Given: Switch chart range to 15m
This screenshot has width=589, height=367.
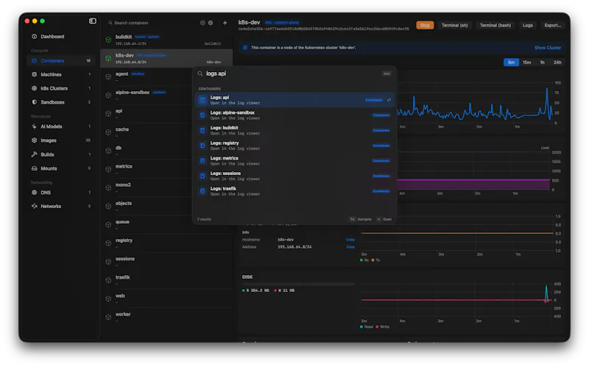Looking at the screenshot, I should (x=526, y=63).
